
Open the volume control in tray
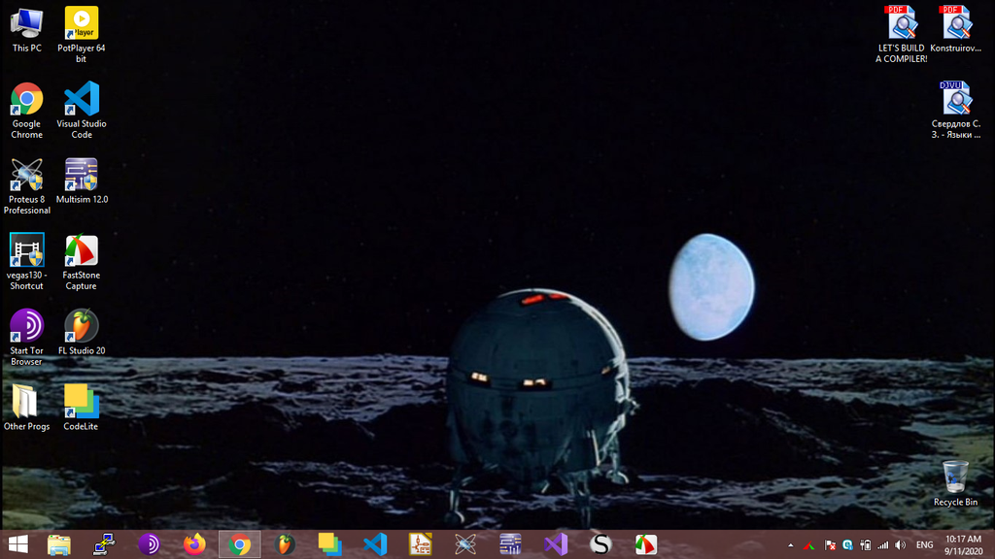pyautogui.click(x=901, y=545)
